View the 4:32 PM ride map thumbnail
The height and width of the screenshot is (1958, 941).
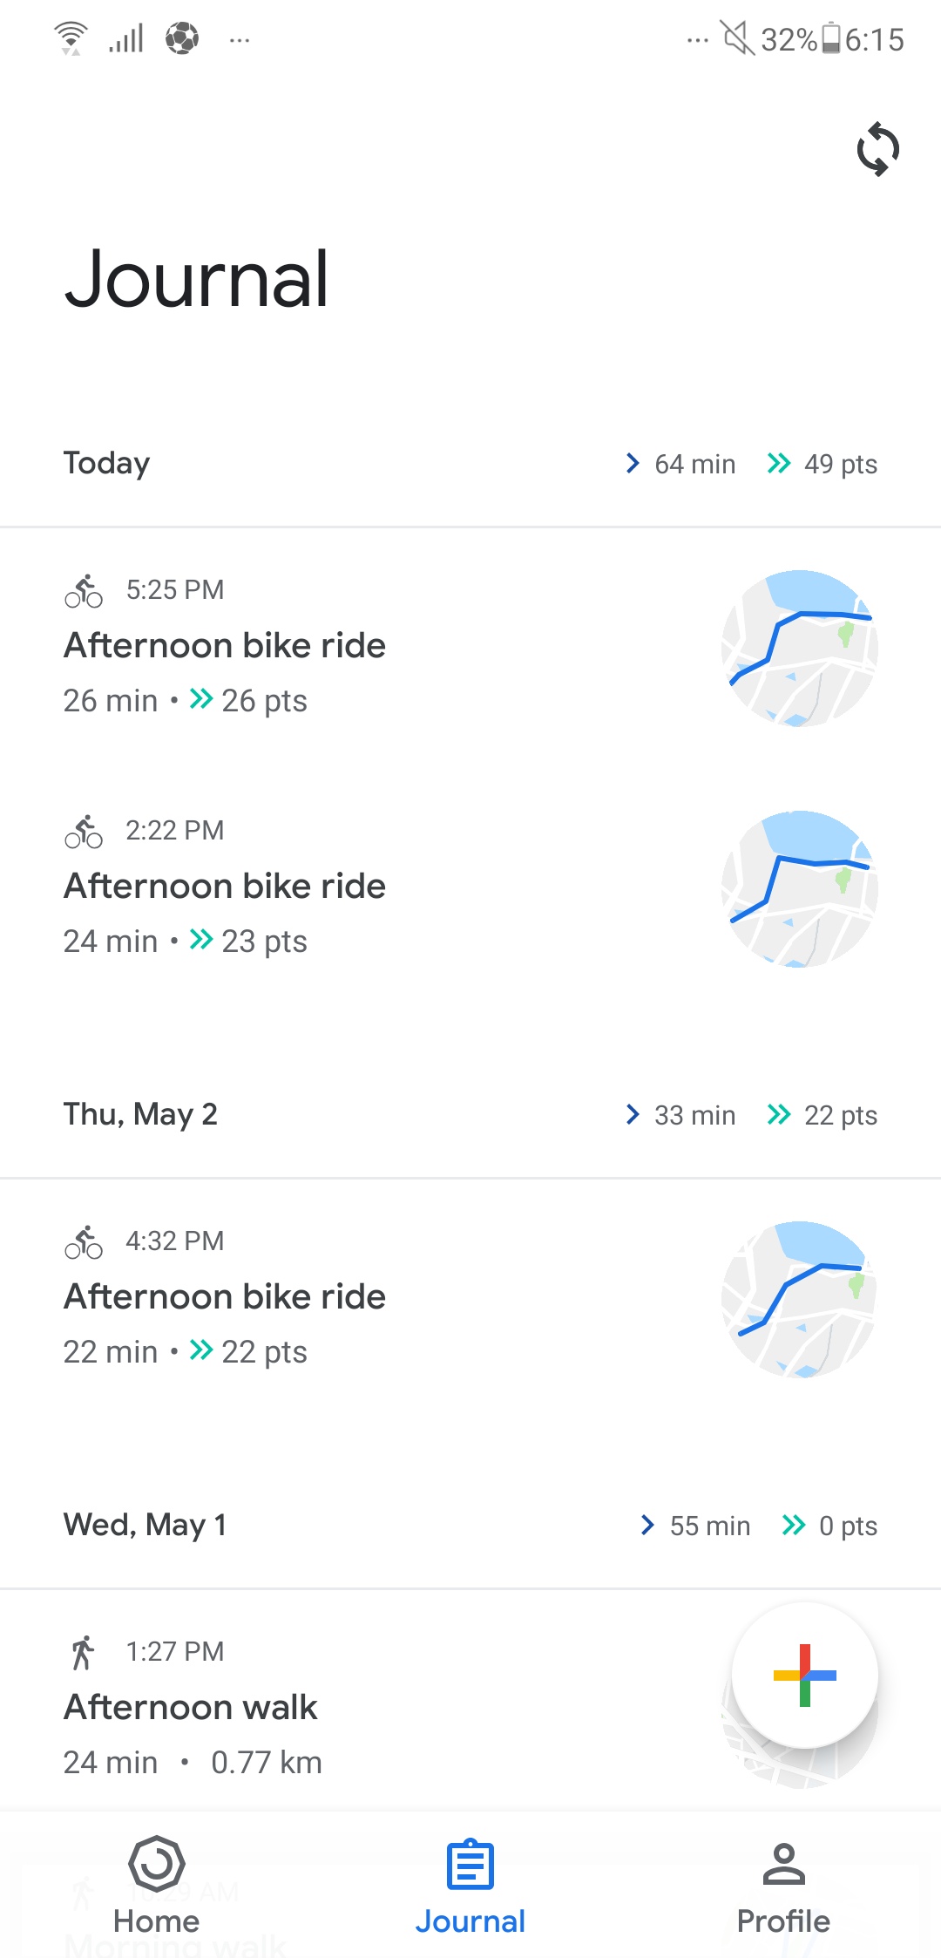click(x=799, y=1300)
